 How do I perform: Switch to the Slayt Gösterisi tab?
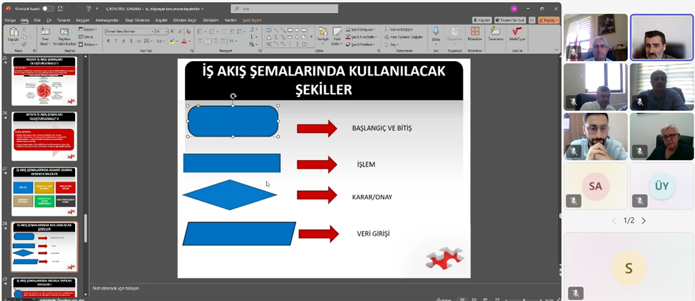pos(137,20)
